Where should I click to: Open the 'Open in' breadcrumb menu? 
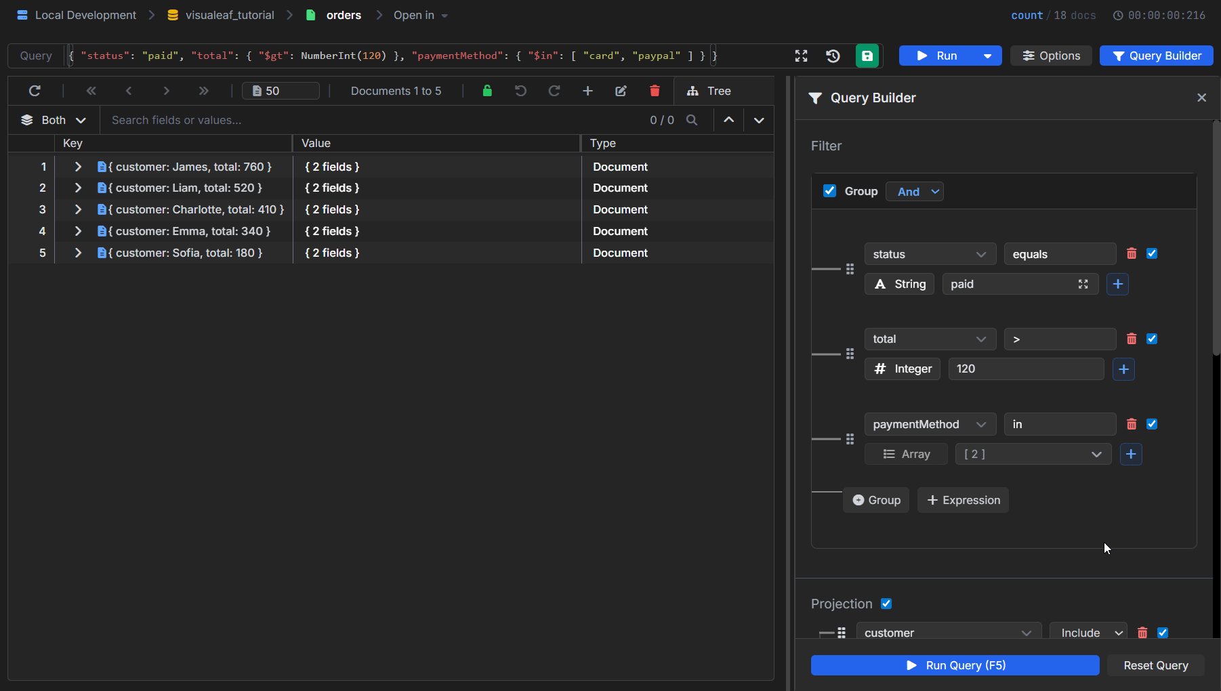pyautogui.click(x=421, y=15)
